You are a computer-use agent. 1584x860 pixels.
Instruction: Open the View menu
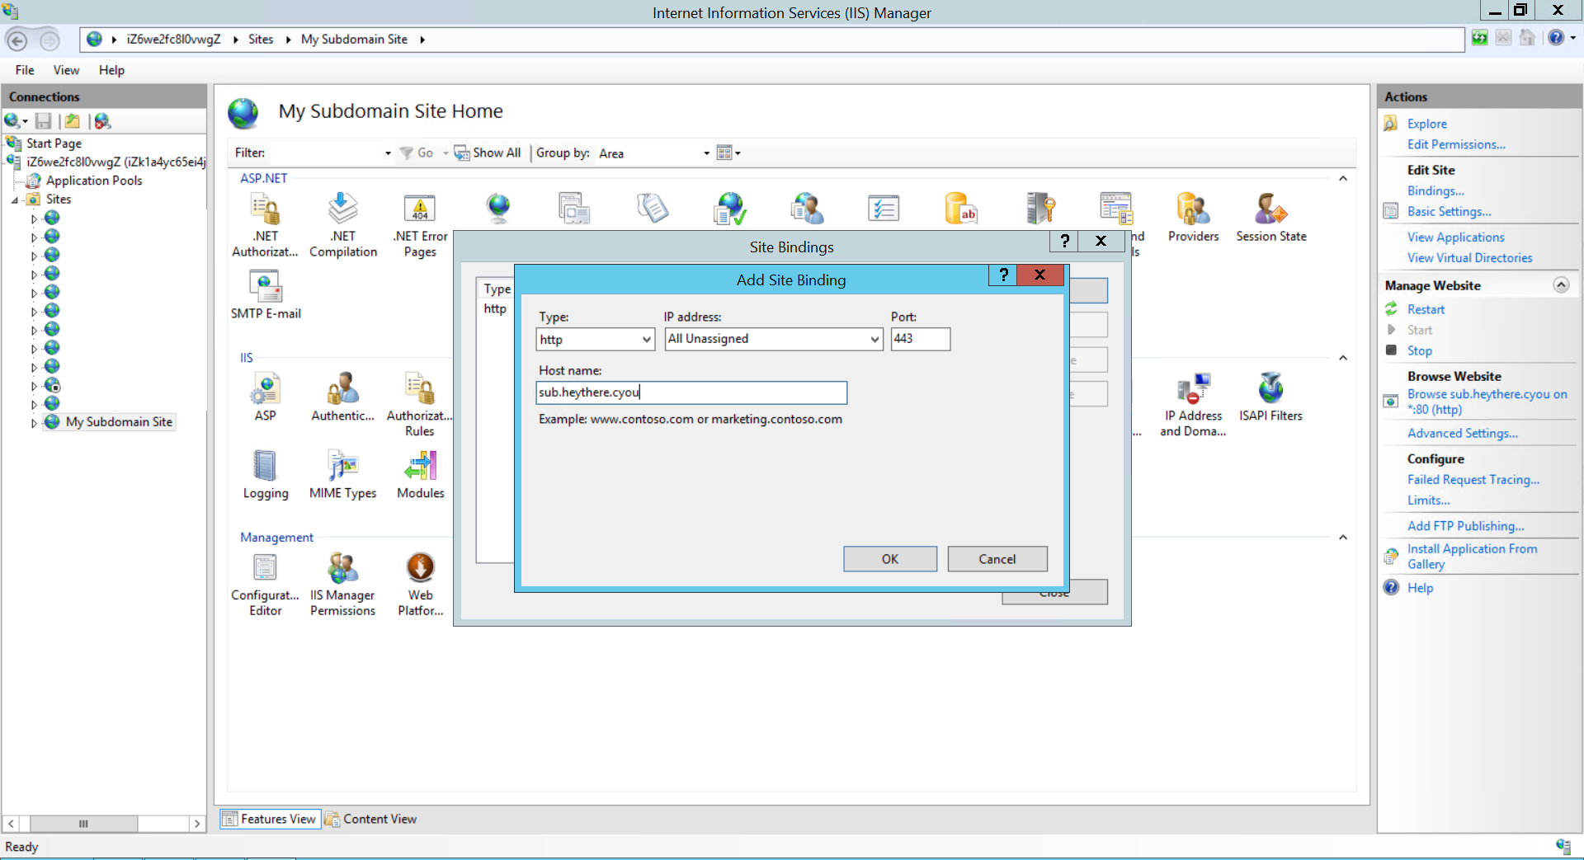[66, 71]
